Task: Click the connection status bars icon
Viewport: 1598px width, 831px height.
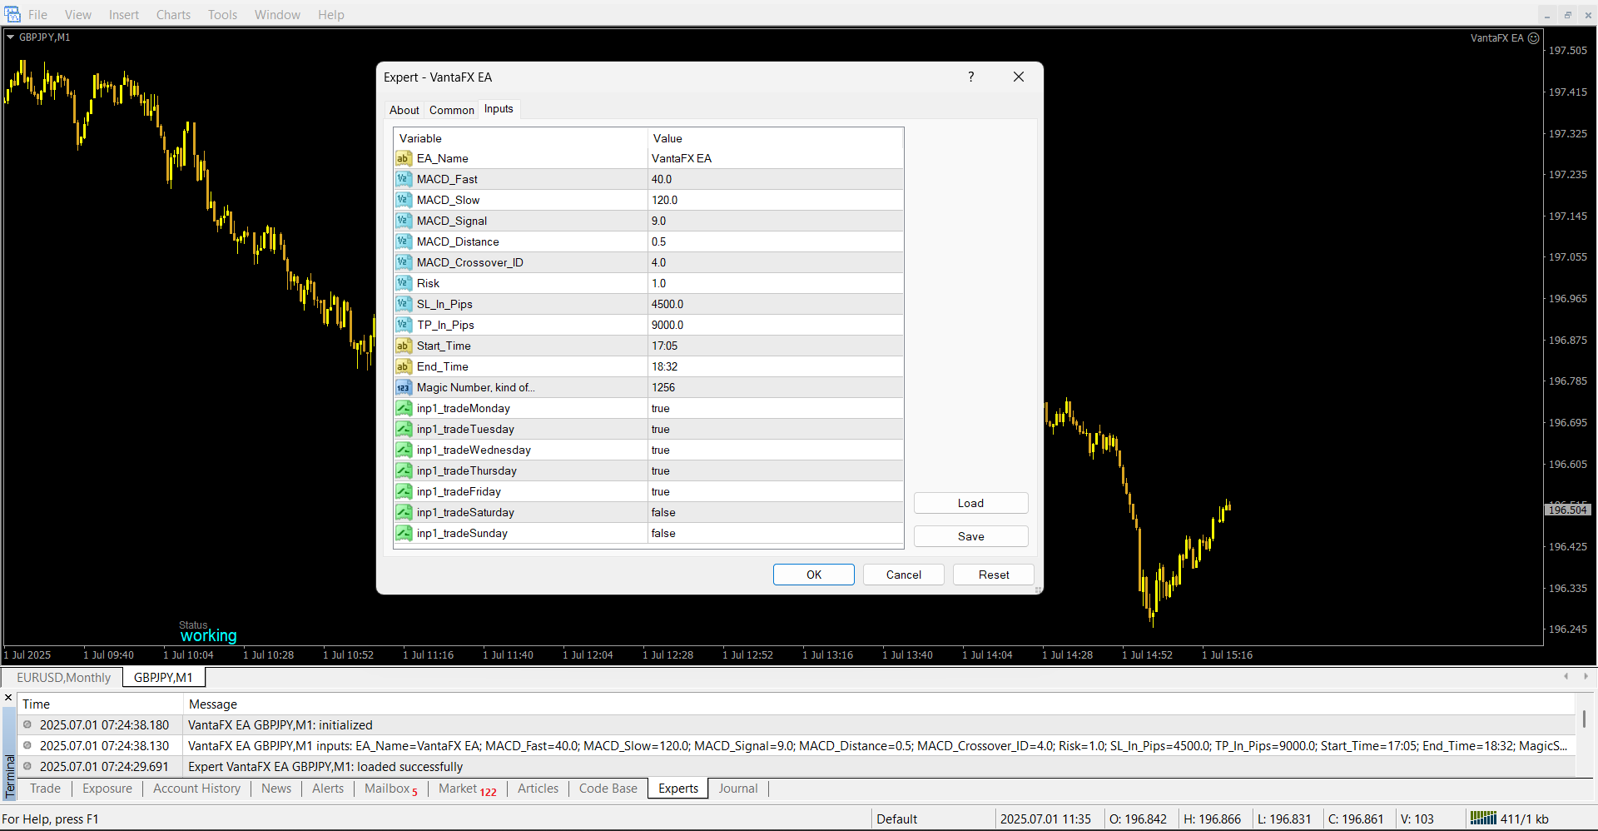Action: 1482,819
